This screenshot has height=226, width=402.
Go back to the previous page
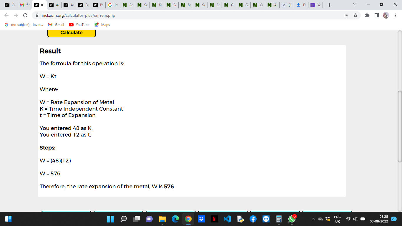click(7, 15)
